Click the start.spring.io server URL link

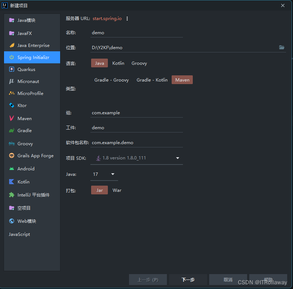[107, 18]
